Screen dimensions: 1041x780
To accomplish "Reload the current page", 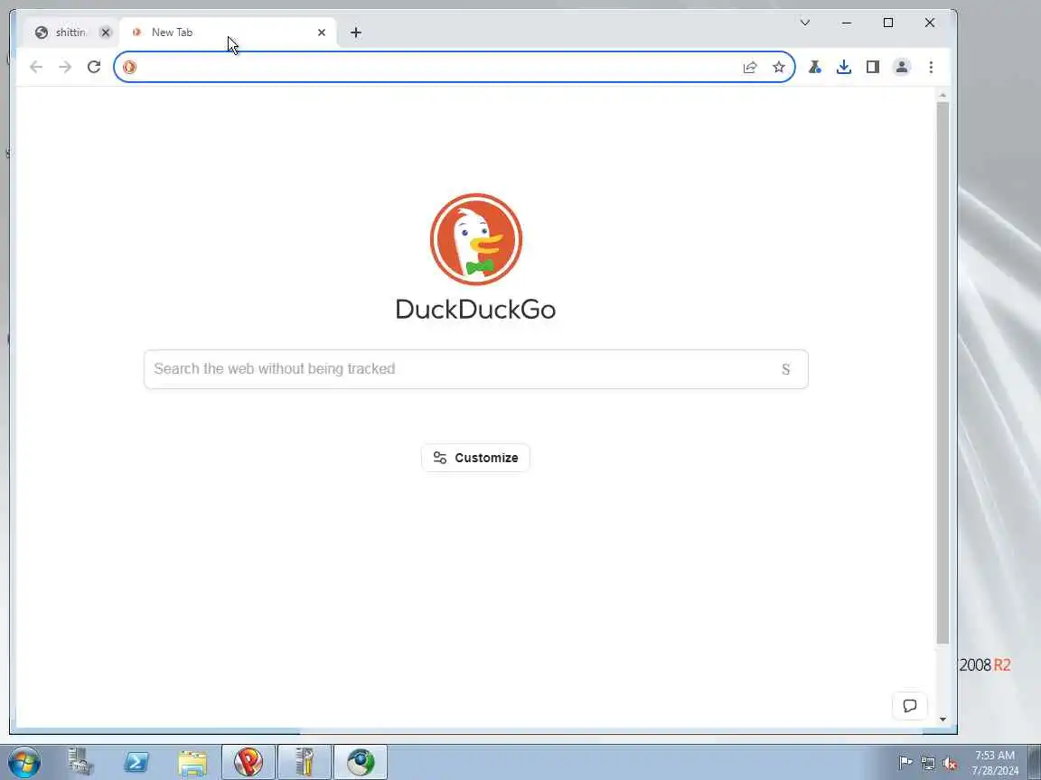I will [94, 67].
